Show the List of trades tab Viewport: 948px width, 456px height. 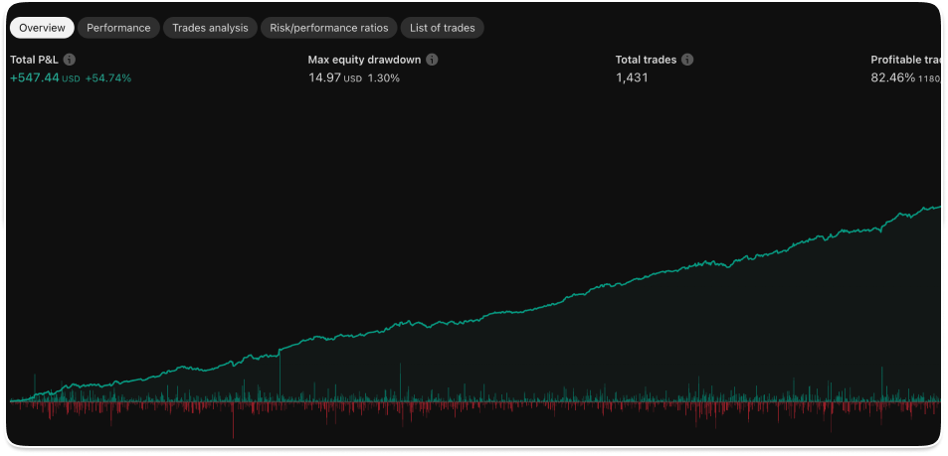coord(442,28)
